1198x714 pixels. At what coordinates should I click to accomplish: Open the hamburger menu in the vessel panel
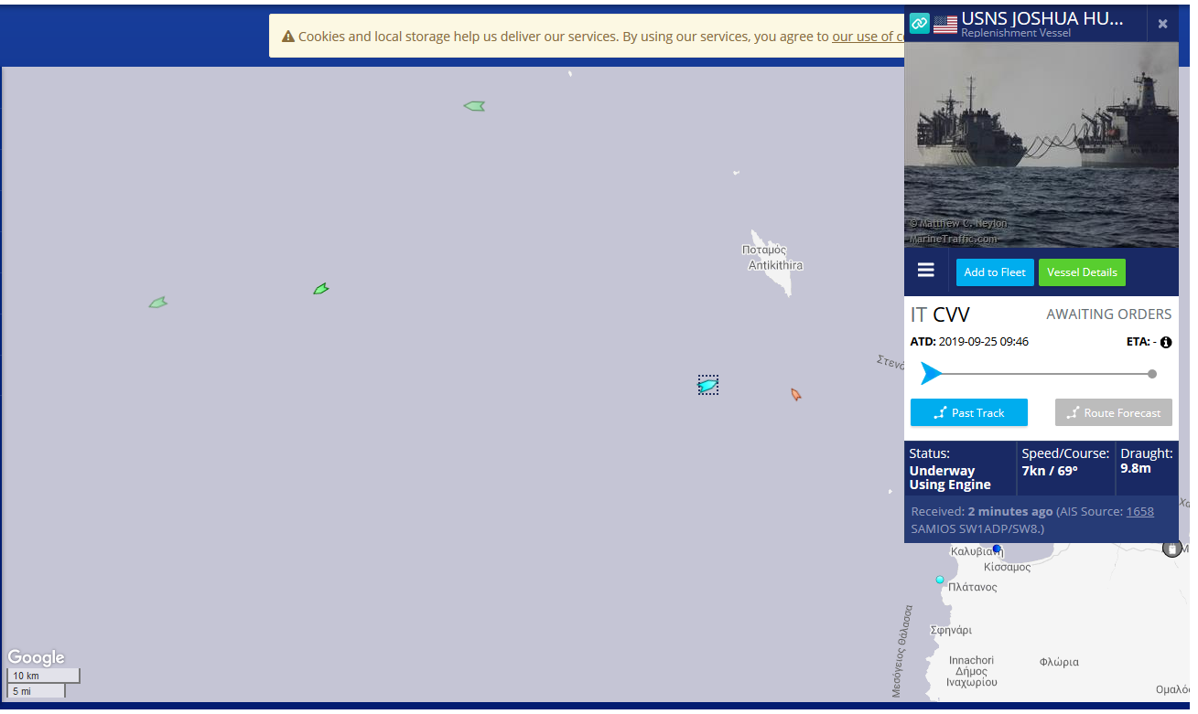click(925, 271)
